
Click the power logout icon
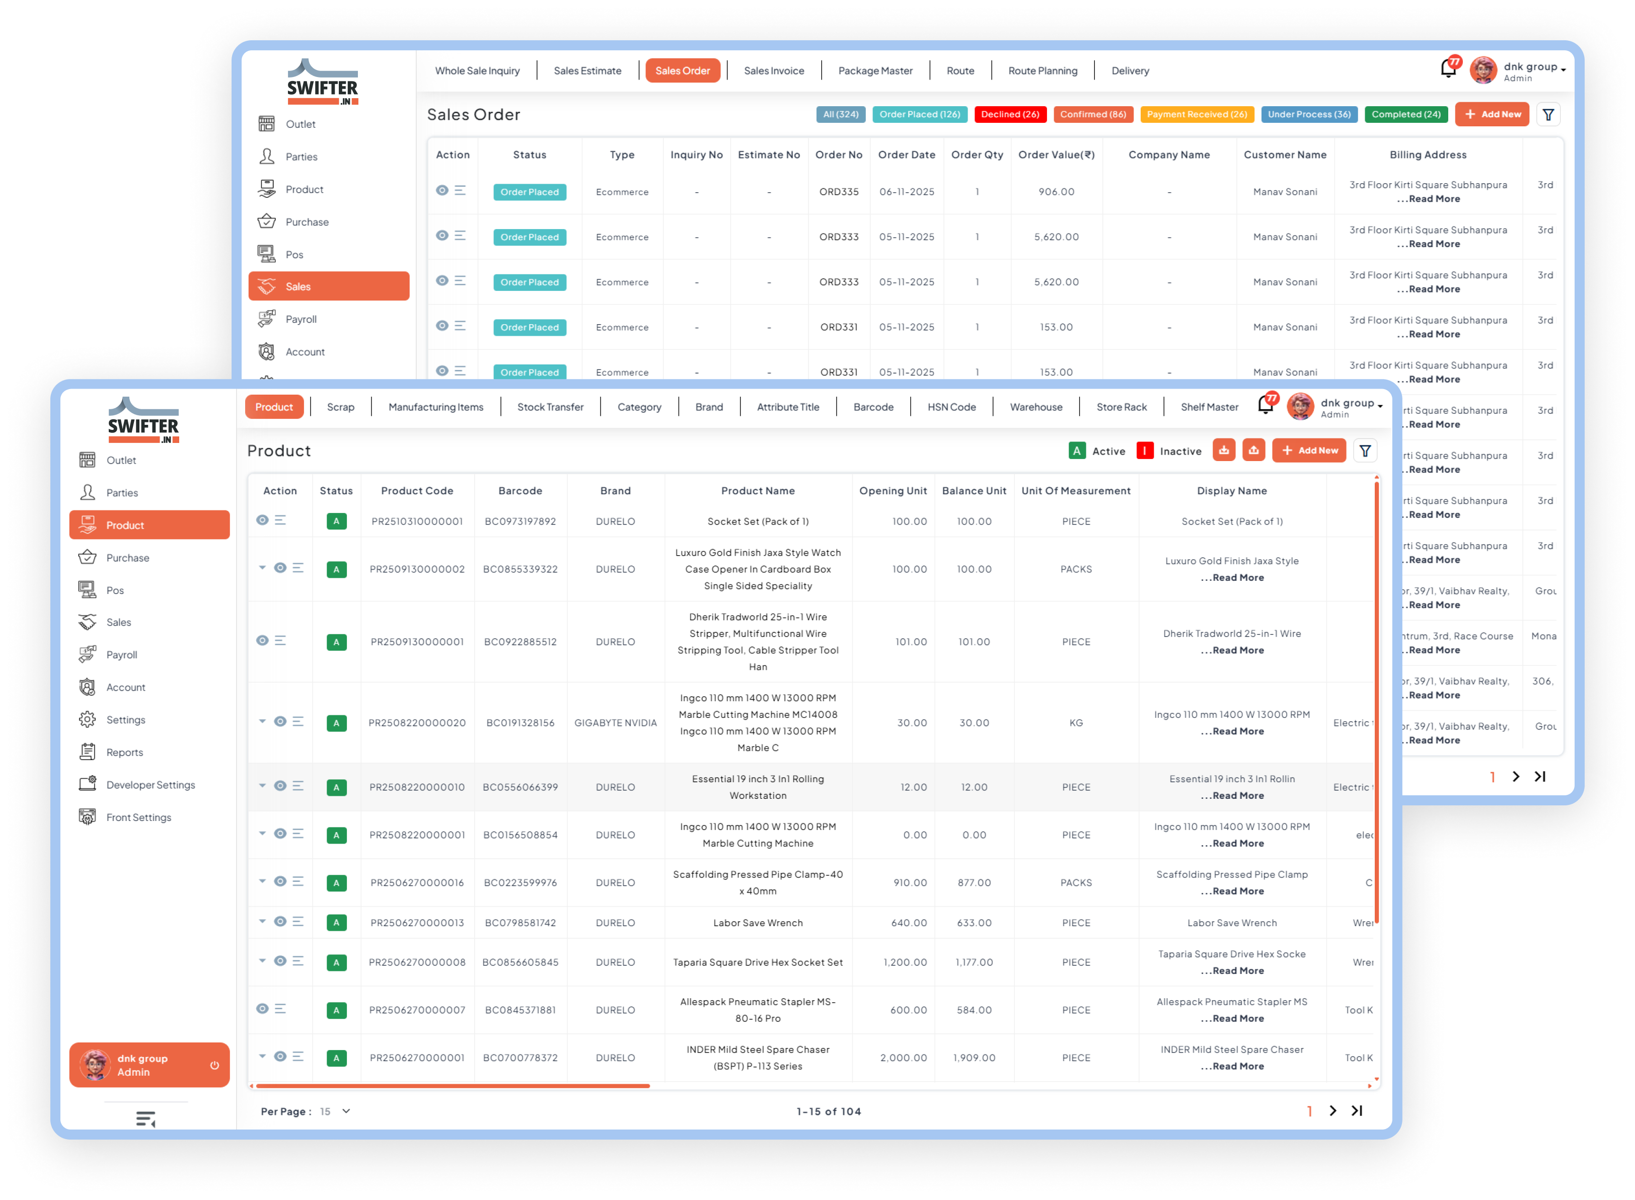click(214, 1066)
